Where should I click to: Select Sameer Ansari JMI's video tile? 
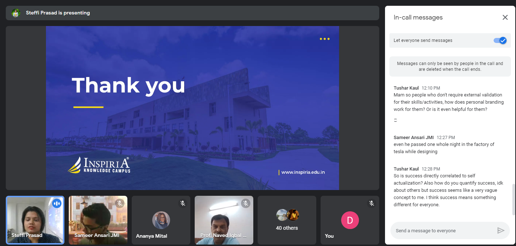point(98,220)
